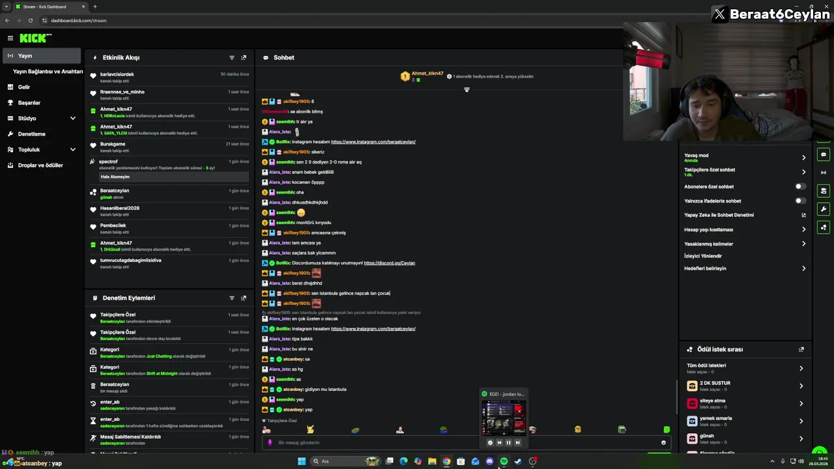This screenshot has width=834, height=469.
Task: Pause playback in Spotify taskbar preview
Action: coord(509,443)
